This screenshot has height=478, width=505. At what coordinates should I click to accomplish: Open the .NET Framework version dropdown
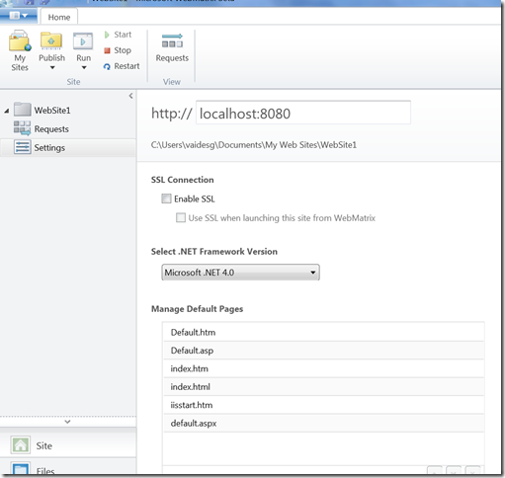(x=240, y=273)
